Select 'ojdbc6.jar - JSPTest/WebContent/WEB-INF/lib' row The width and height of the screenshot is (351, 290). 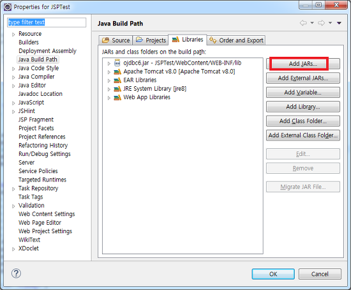pyautogui.click(x=183, y=63)
